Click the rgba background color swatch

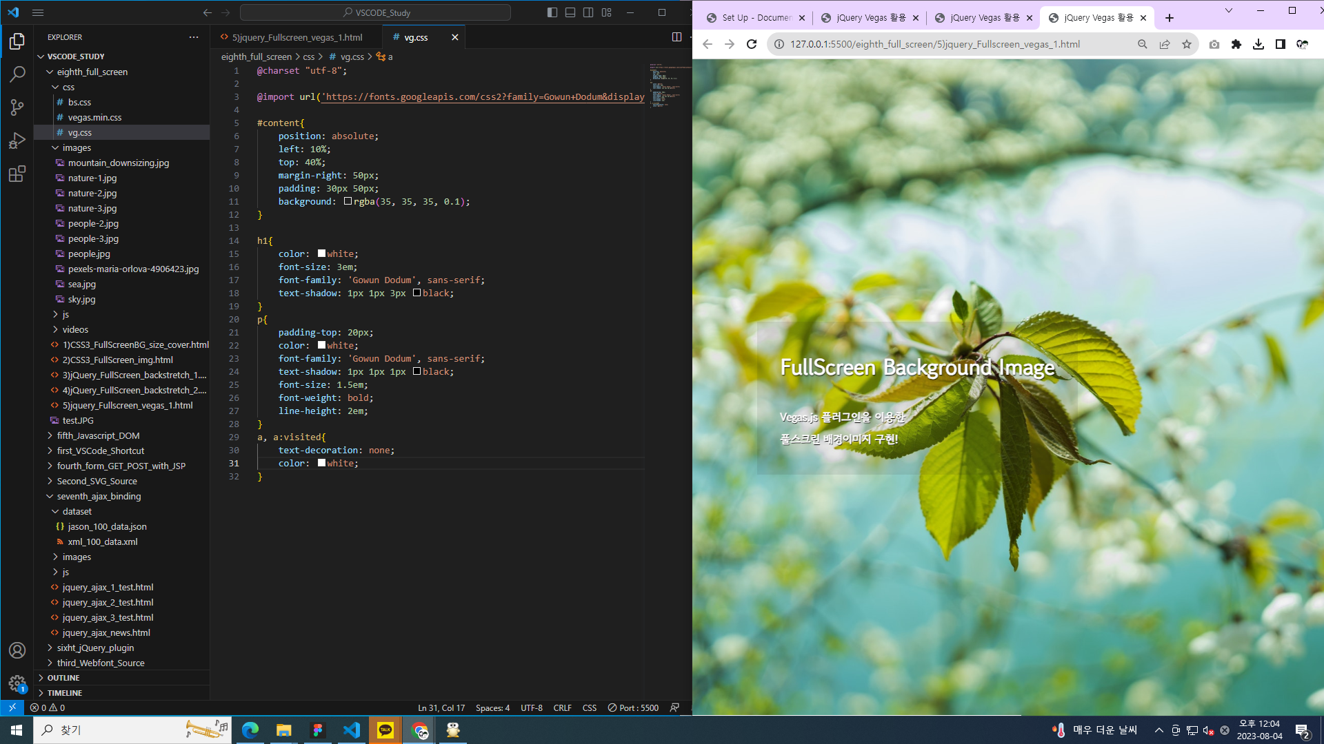pyautogui.click(x=348, y=201)
